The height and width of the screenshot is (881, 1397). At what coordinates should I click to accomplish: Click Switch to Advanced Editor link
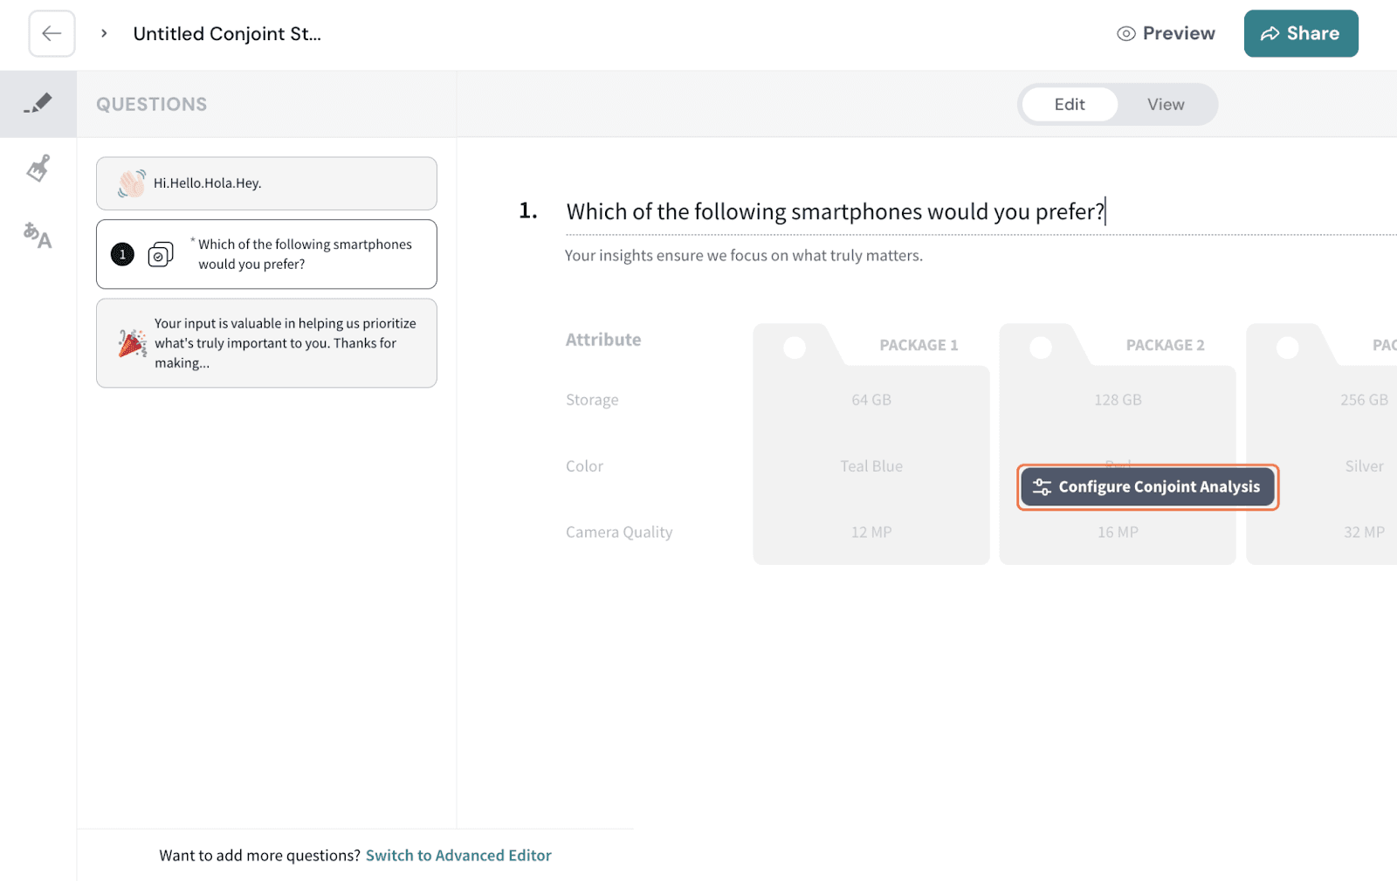coord(458,856)
